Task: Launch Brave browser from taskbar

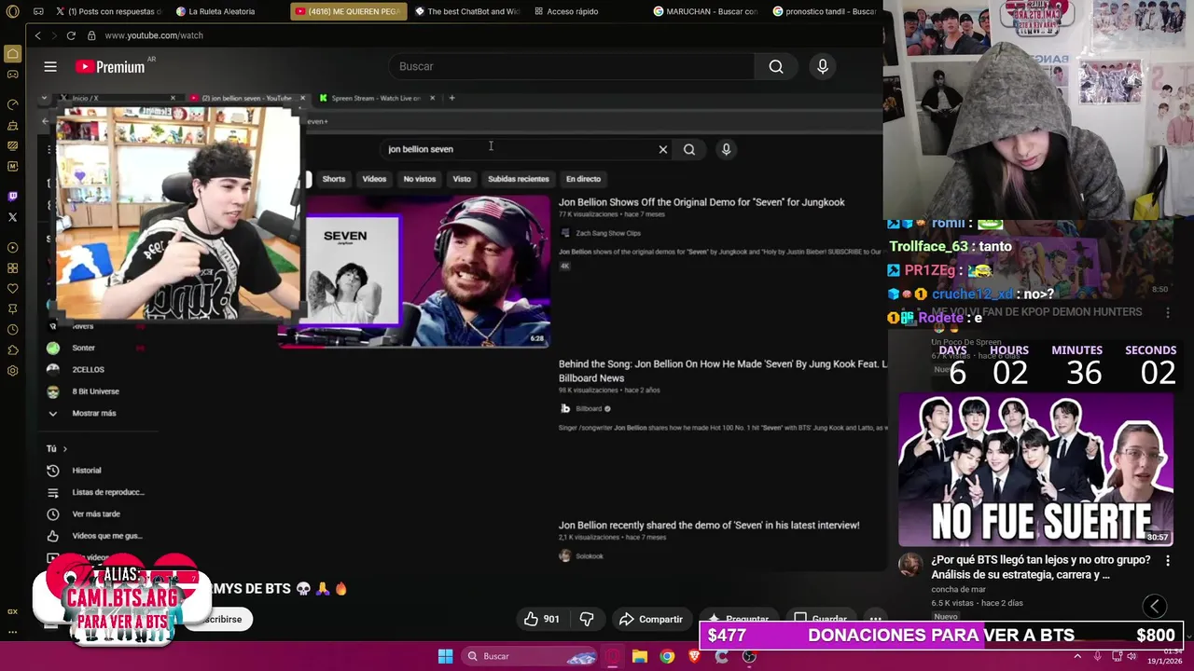Action: coord(694,656)
